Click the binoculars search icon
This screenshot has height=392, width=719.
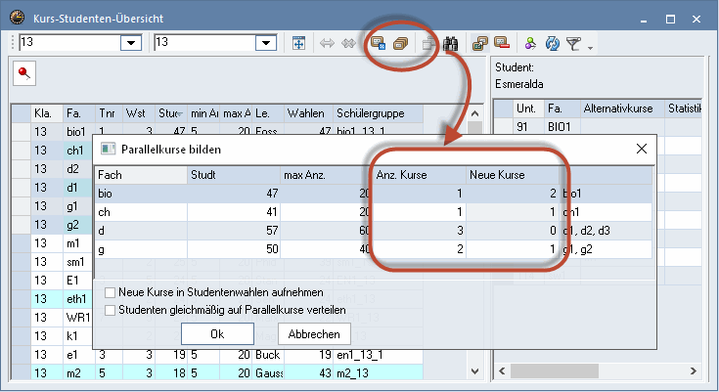point(450,44)
